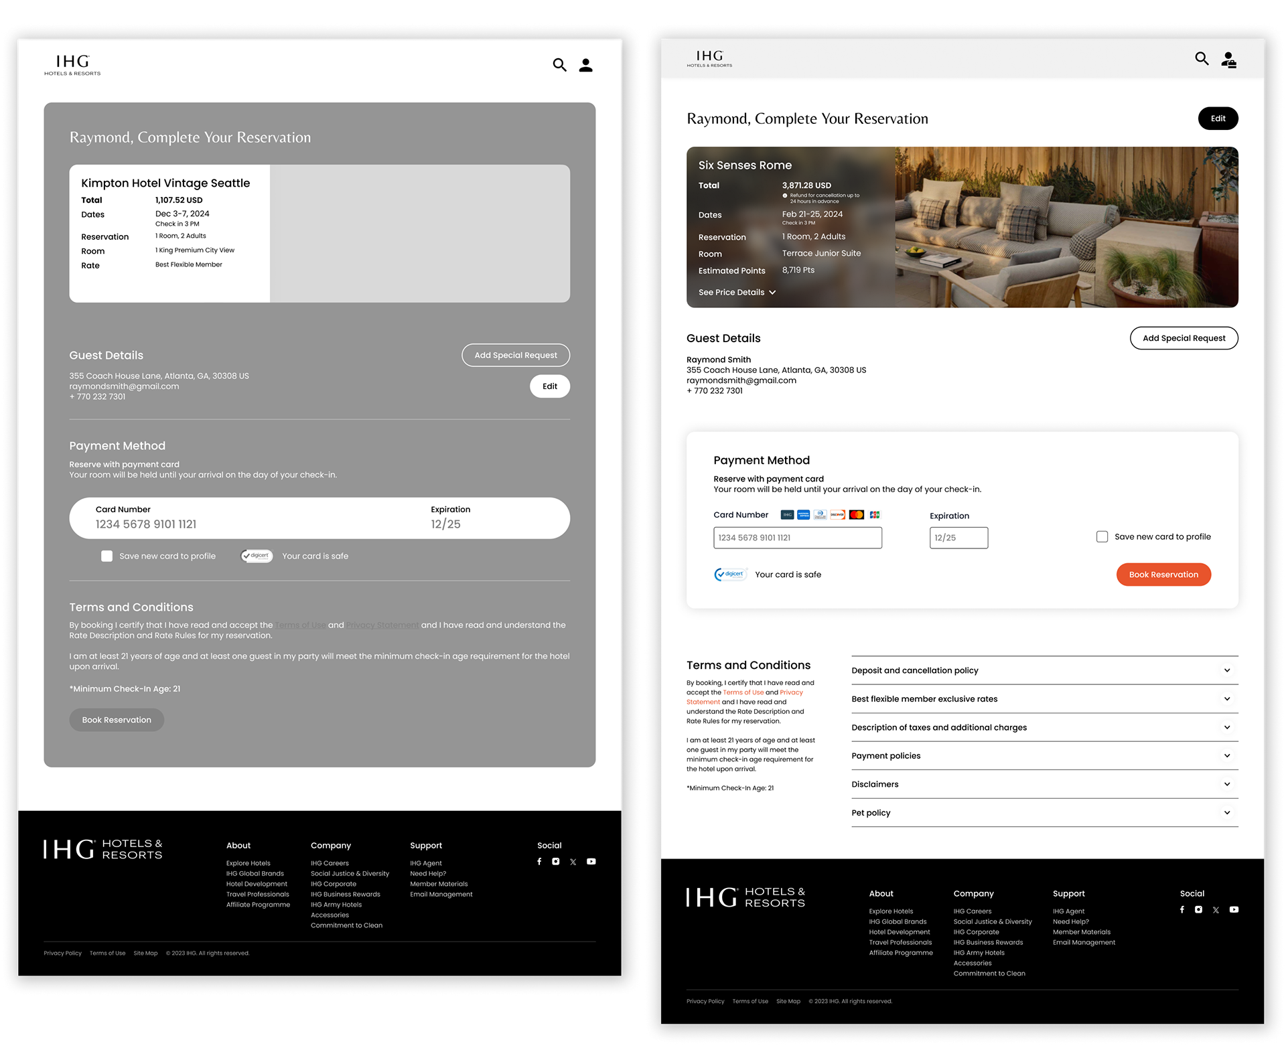Click the digicert badge in right design
Image resolution: width=1286 pixels, height=1064 pixels.
click(730, 575)
